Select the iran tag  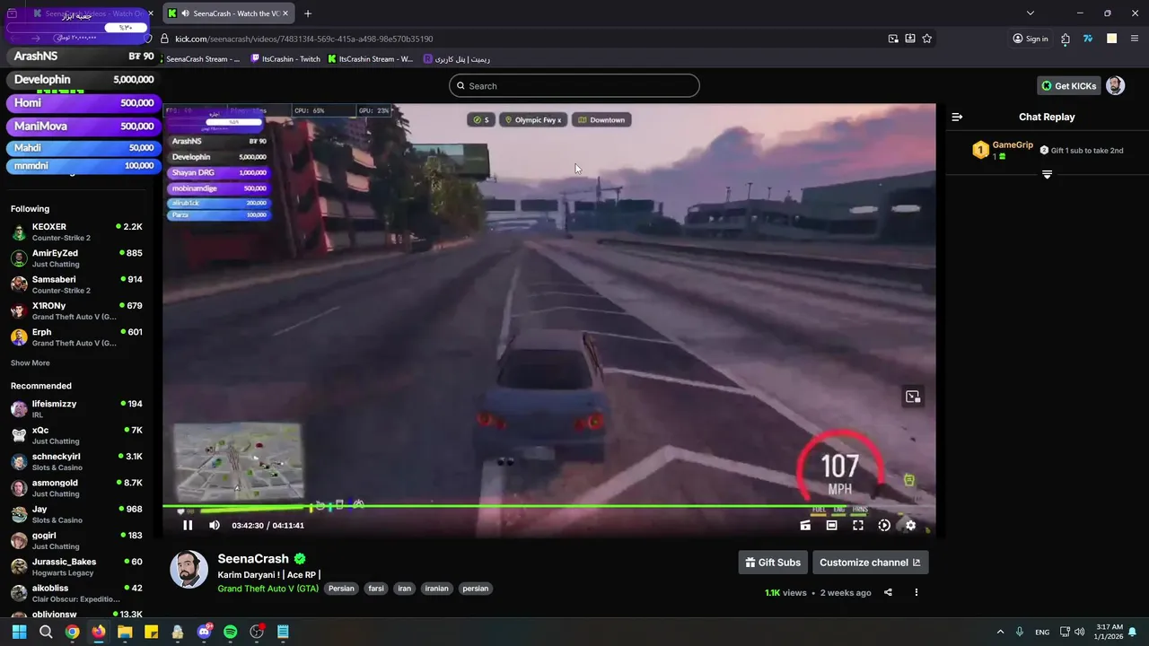click(405, 589)
